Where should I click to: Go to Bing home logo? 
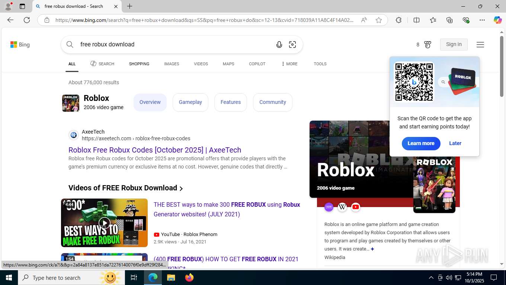20,45
